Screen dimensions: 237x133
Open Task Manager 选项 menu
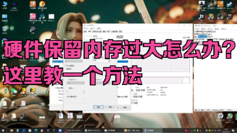coord(92,28)
